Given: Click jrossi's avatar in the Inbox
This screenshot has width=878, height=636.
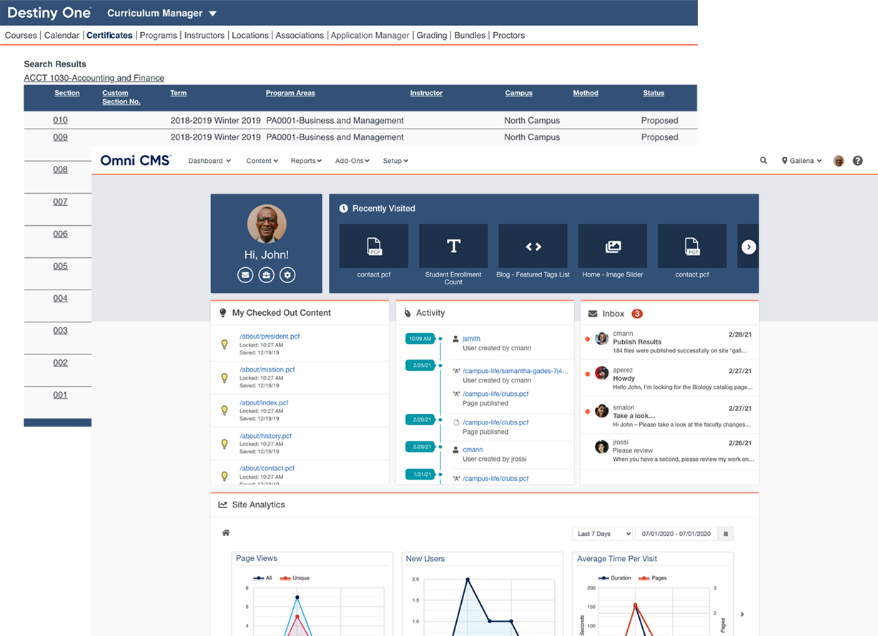Looking at the screenshot, I should [x=602, y=447].
